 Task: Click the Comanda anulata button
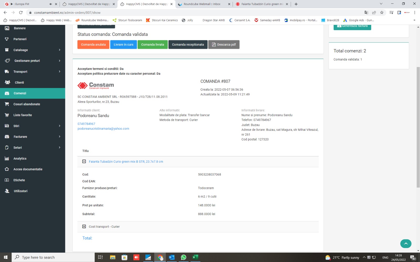click(93, 45)
